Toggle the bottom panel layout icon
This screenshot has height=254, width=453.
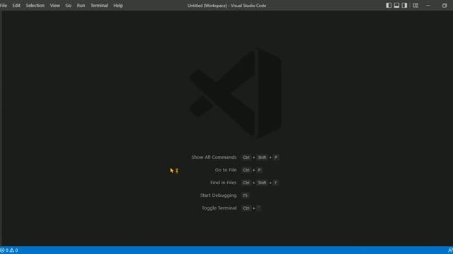[x=396, y=6]
